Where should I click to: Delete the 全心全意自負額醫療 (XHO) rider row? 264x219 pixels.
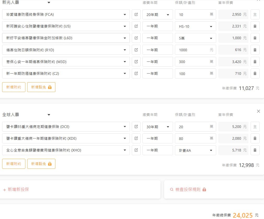255,150
